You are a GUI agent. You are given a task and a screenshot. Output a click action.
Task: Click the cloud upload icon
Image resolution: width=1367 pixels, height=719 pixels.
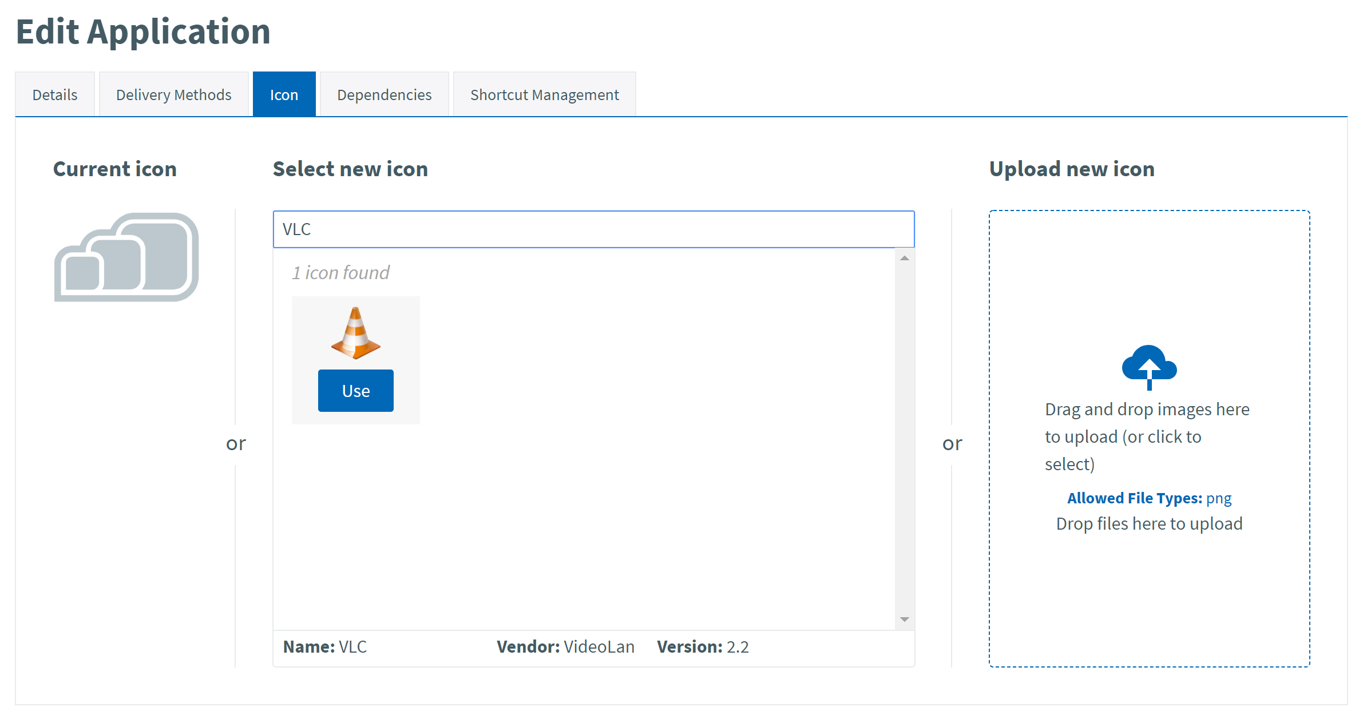click(x=1148, y=367)
